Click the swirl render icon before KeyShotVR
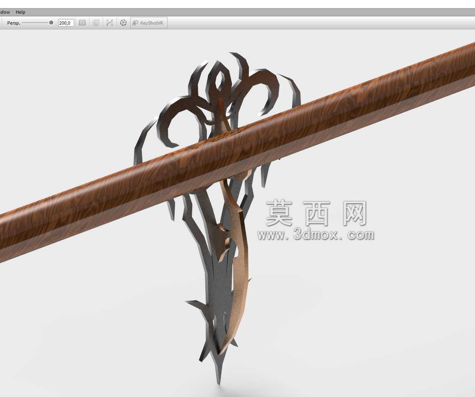 [x=123, y=23]
